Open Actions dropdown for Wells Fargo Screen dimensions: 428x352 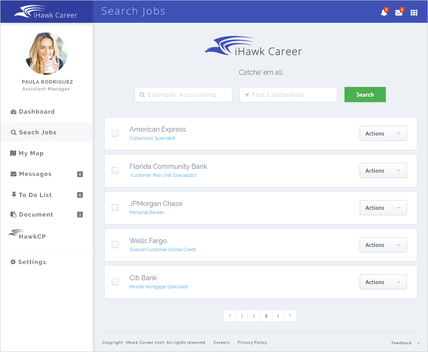[x=383, y=245]
